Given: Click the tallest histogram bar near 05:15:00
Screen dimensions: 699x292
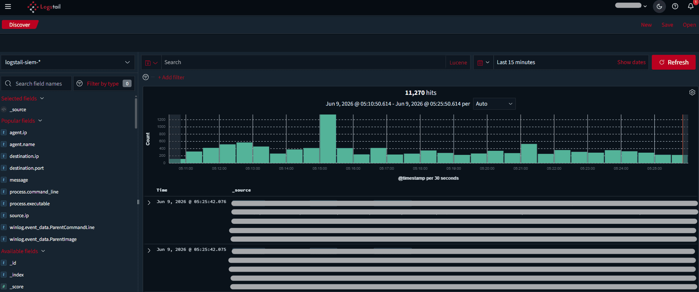Looking at the screenshot, I should pyautogui.click(x=328, y=139).
